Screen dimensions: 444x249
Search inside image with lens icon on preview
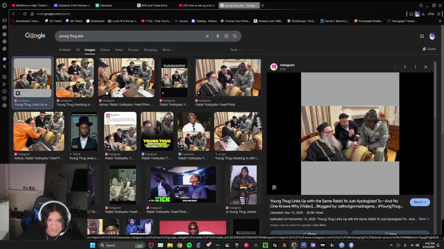[274, 187]
